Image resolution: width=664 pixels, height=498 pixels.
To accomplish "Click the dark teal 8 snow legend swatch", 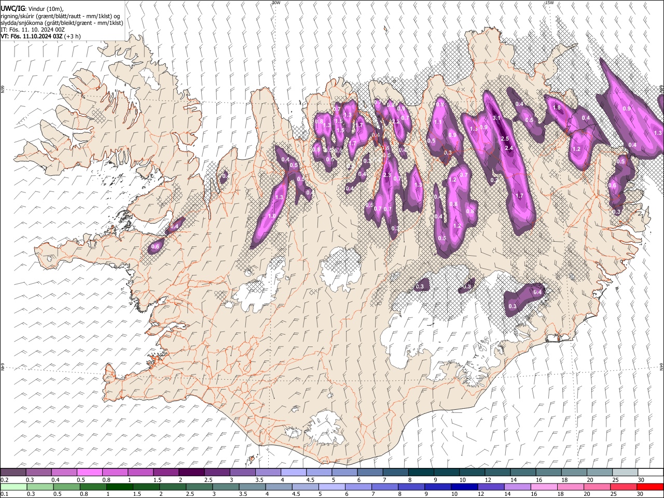I will [421, 472].
